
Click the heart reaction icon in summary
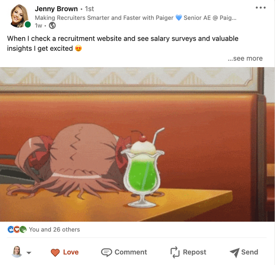click(17, 230)
